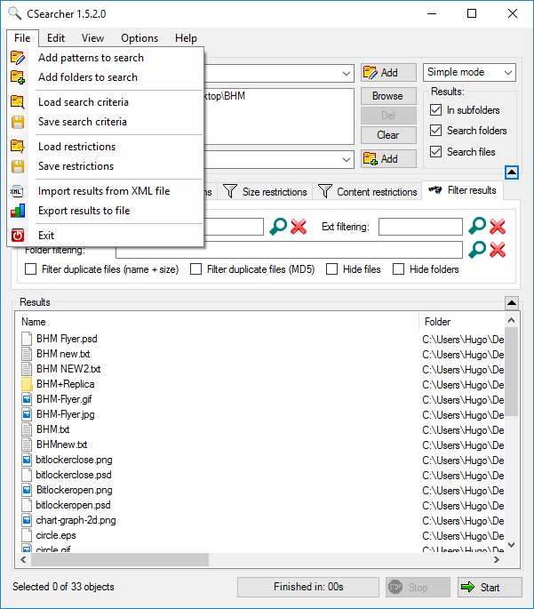Apply name filter with magnifier left of Ext filtering
The image size is (534, 609).
278,227
